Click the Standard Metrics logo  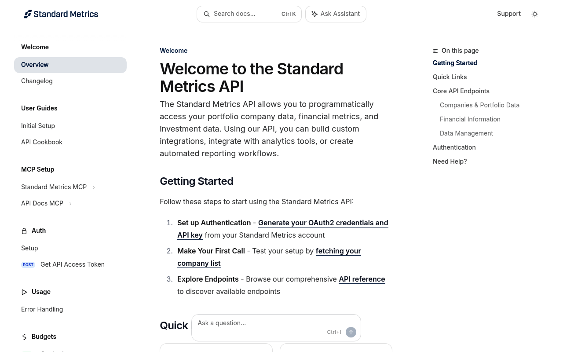[x=61, y=14]
